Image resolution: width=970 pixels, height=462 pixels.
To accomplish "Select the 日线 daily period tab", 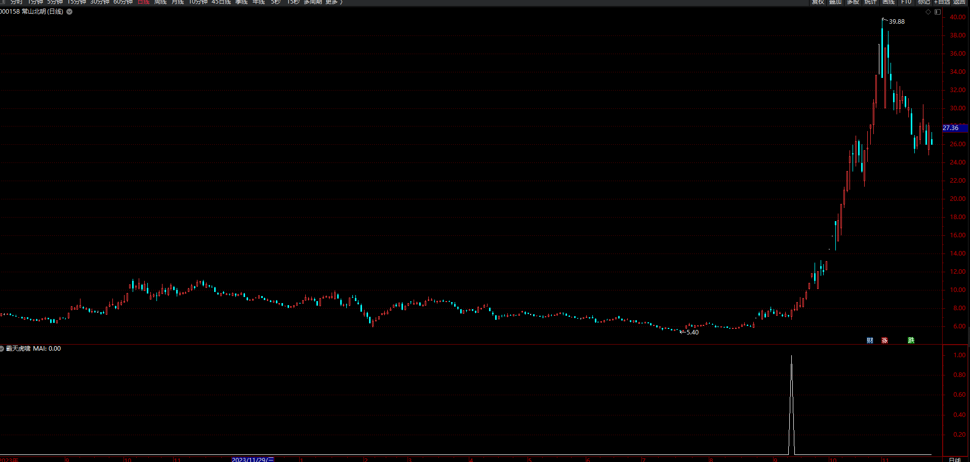I will coord(144,2).
